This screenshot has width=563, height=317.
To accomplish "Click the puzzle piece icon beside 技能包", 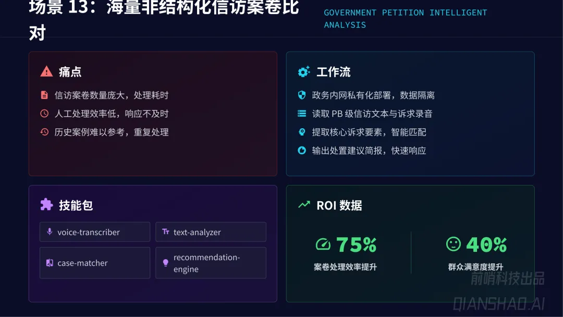I will 46,205.
